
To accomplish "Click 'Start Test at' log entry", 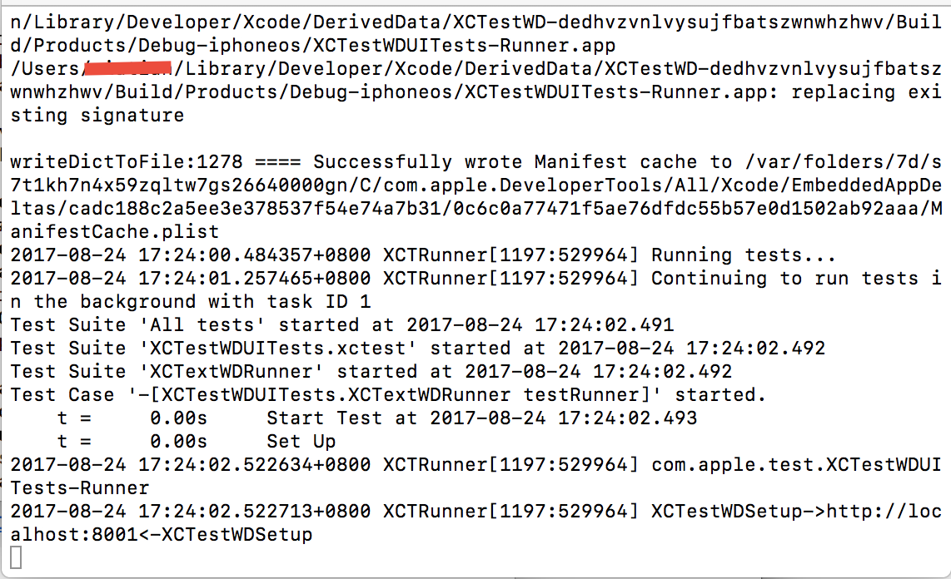I will 342,418.
